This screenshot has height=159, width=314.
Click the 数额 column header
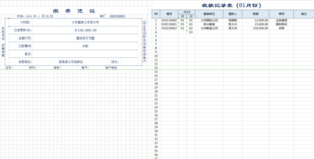[x=255, y=14]
